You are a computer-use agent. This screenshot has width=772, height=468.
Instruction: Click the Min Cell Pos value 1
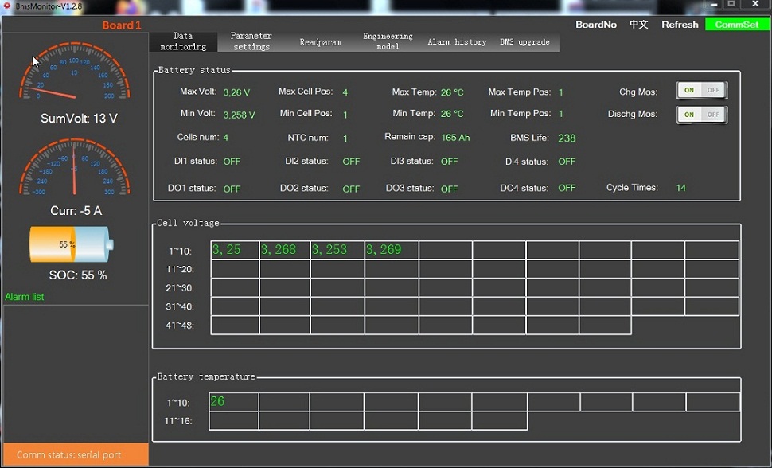(x=345, y=115)
